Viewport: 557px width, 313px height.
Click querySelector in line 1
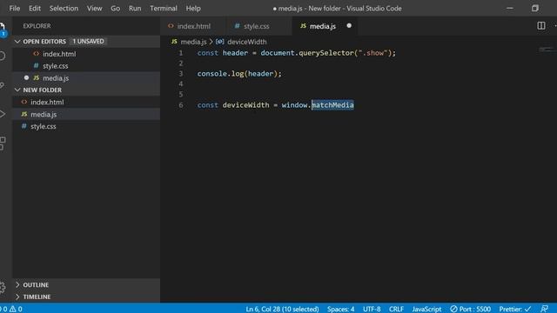tap(326, 53)
